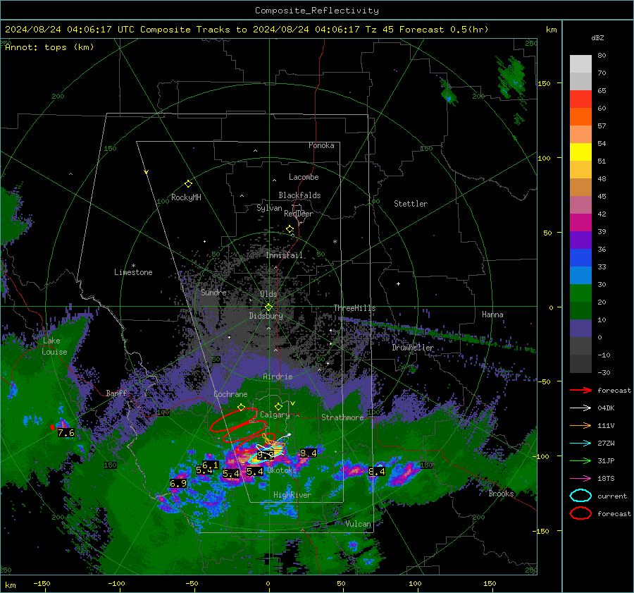Click the Ponoka city label
The image size is (634, 593).
321,145
